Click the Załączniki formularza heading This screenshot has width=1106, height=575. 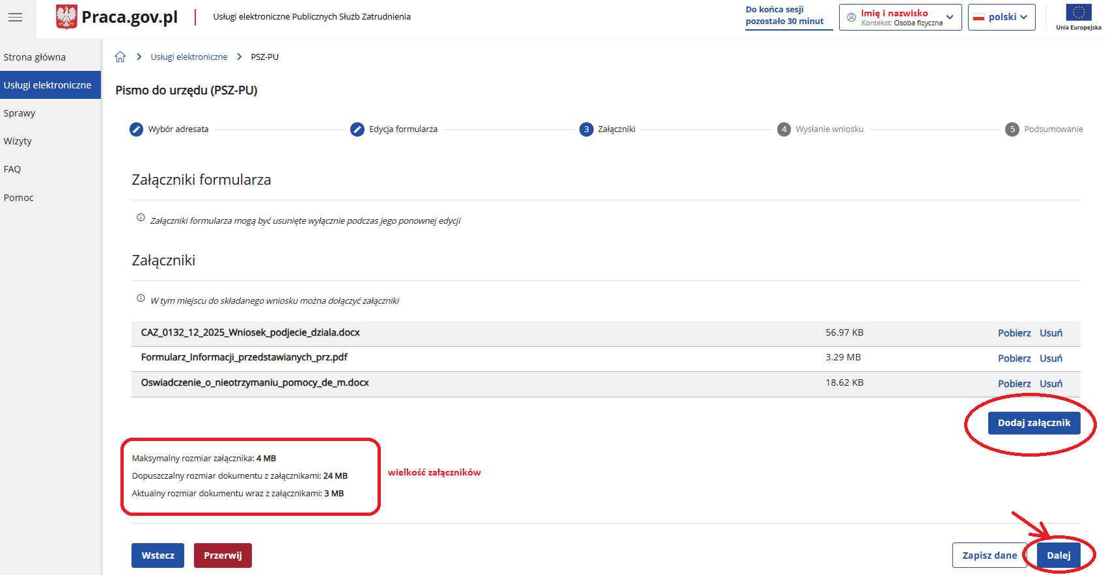click(201, 180)
